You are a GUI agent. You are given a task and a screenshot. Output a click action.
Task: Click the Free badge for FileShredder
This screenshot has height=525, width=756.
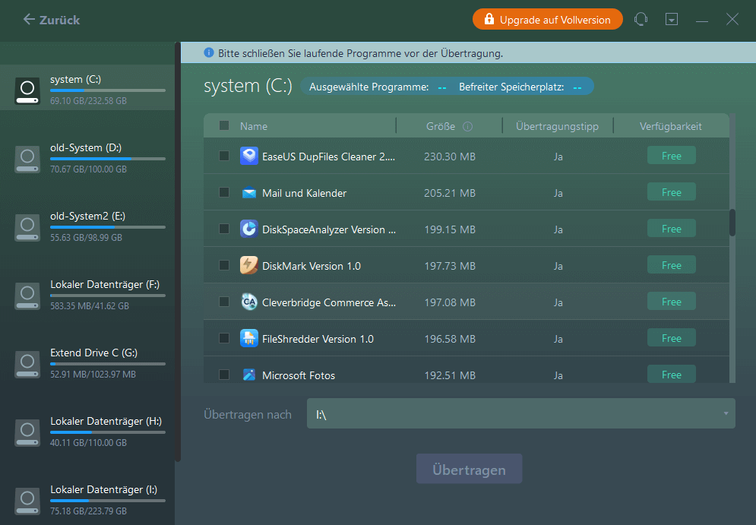click(x=671, y=338)
